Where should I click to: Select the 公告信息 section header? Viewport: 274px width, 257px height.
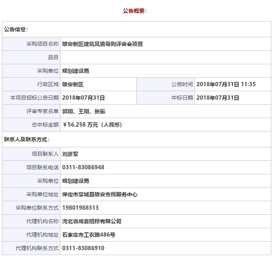point(16,29)
